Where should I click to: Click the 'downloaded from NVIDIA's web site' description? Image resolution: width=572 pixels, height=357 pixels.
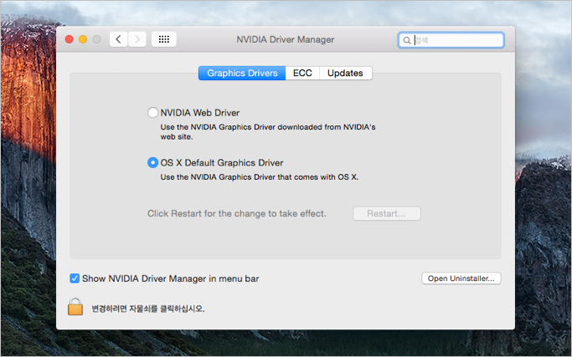[268, 131]
